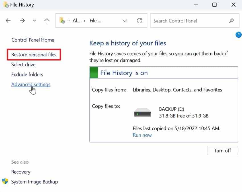Open Restore personal files
The height and width of the screenshot is (192, 242).
point(34,55)
